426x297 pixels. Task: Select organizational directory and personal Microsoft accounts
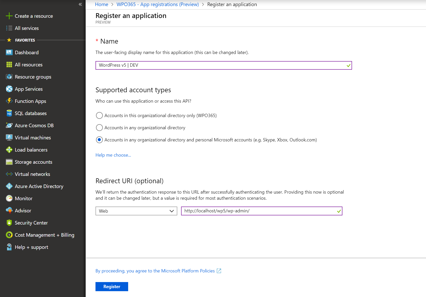(99, 140)
